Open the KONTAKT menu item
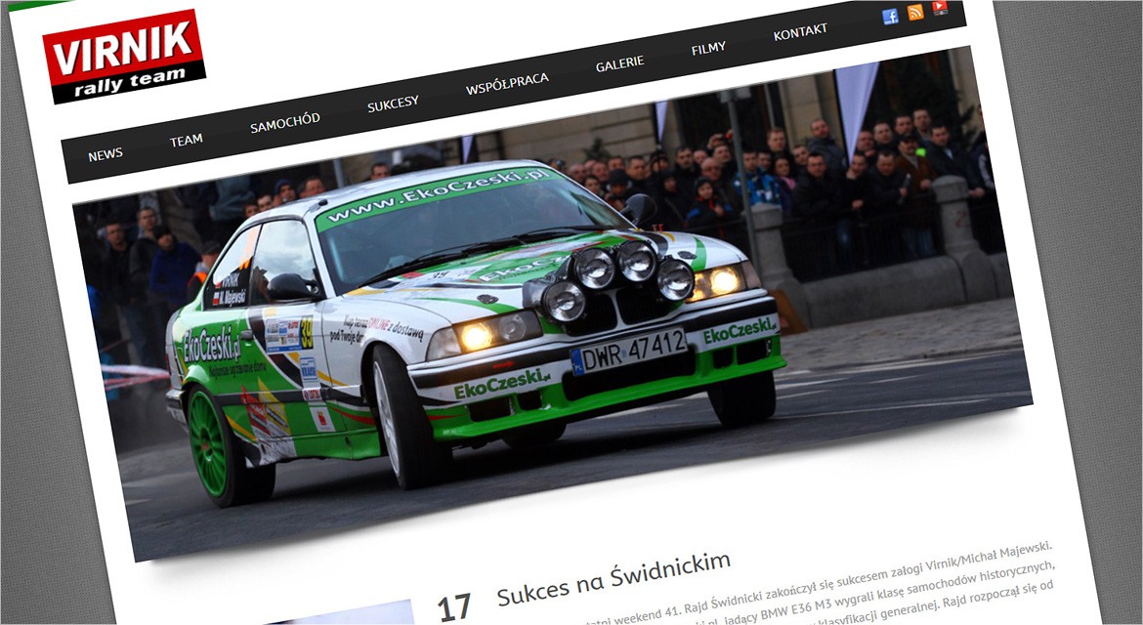1143x625 pixels. 800,32
